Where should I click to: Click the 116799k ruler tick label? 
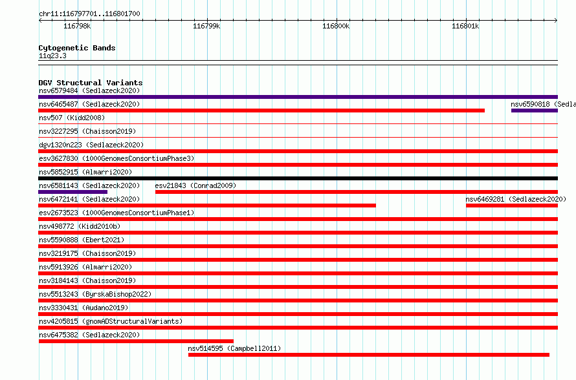206,26
